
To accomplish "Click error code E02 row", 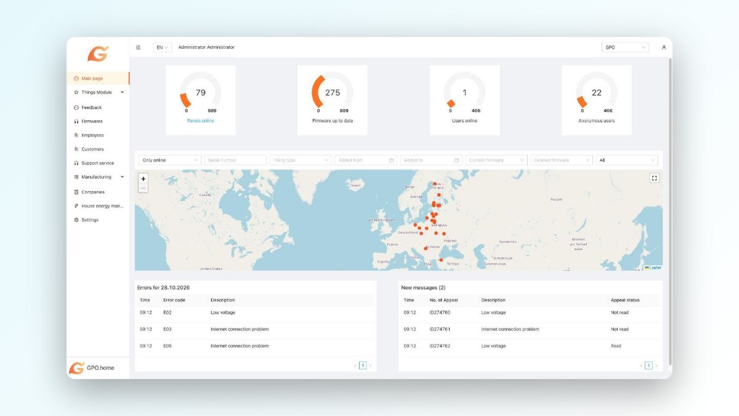I will (x=256, y=312).
